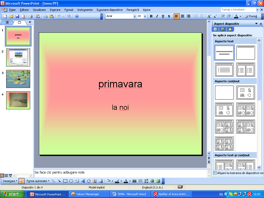Apply the blank content layout
This screenshot has width=264, height=198.
(224, 93)
